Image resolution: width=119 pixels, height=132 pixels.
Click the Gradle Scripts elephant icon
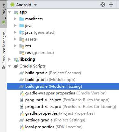point(16,66)
